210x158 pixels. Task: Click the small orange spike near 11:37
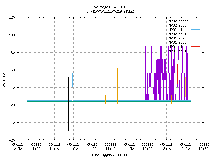(106, 95)
